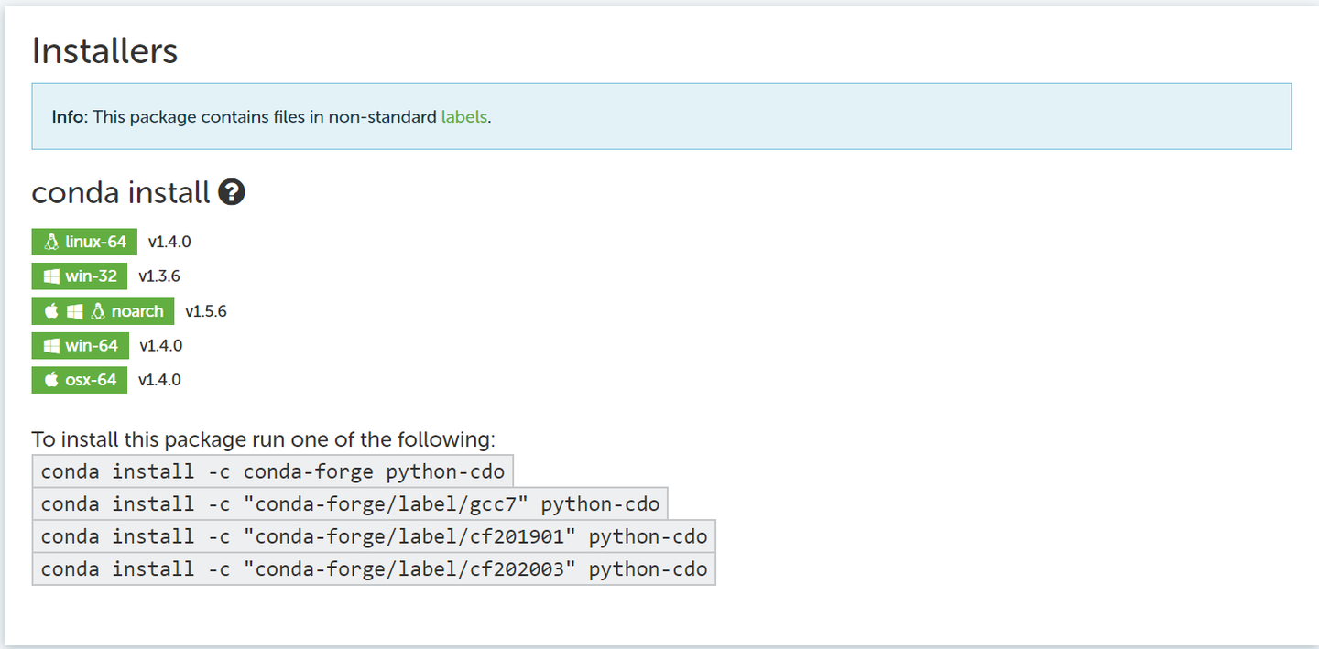Click the Windows icon on win-64 badge
The image size is (1319, 649).
[51, 345]
